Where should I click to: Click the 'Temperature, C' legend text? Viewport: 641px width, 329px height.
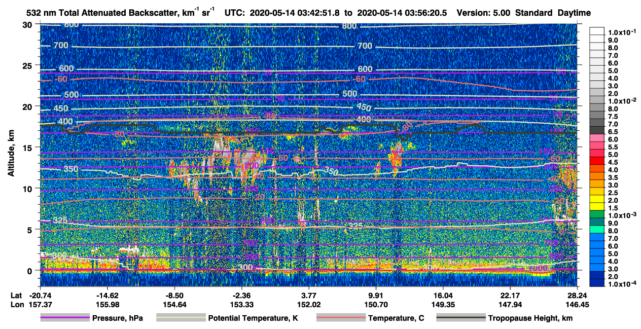pos(396,319)
